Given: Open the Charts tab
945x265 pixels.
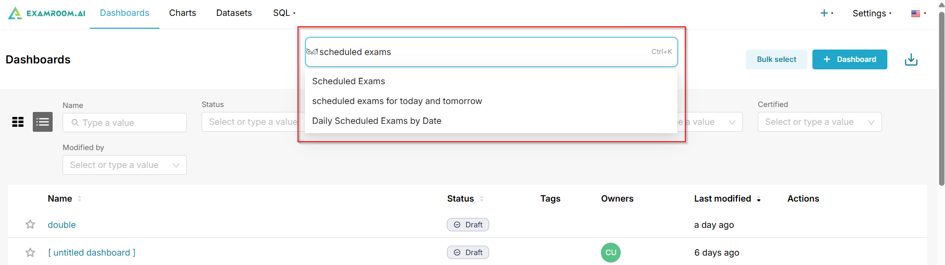Looking at the screenshot, I should (182, 13).
